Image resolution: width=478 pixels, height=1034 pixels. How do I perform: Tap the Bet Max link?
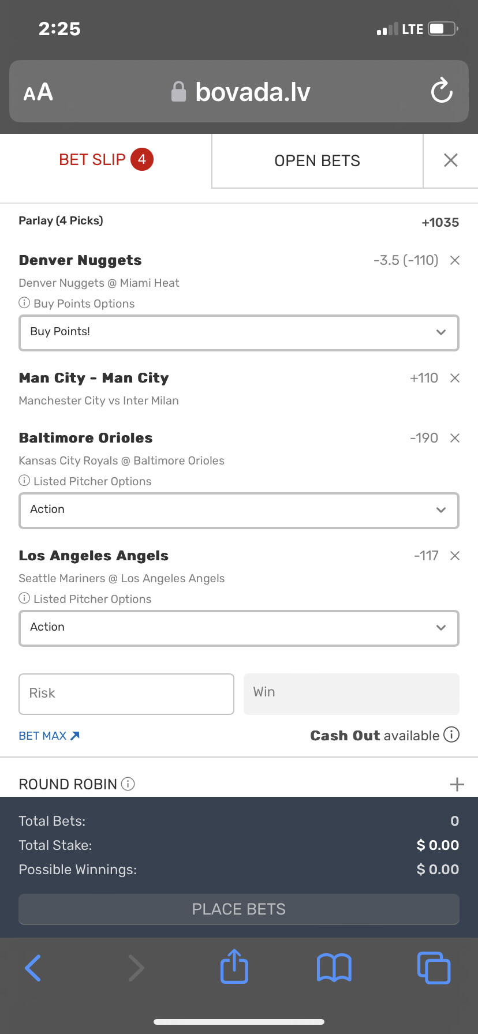(x=49, y=736)
